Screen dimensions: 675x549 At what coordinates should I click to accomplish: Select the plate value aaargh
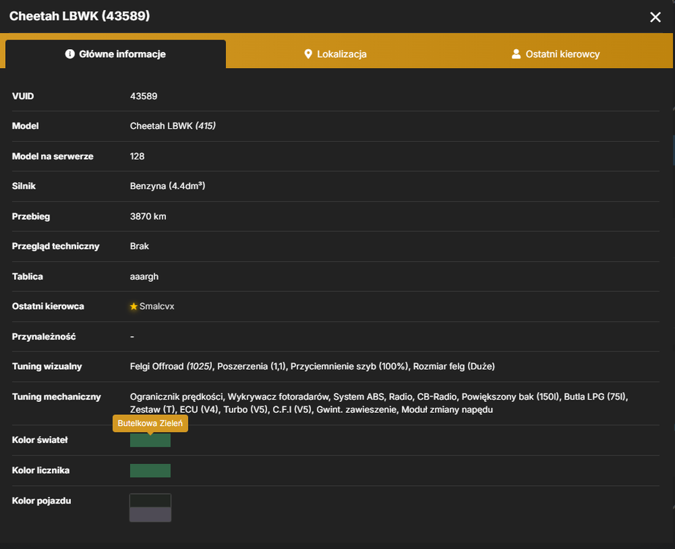click(x=144, y=277)
